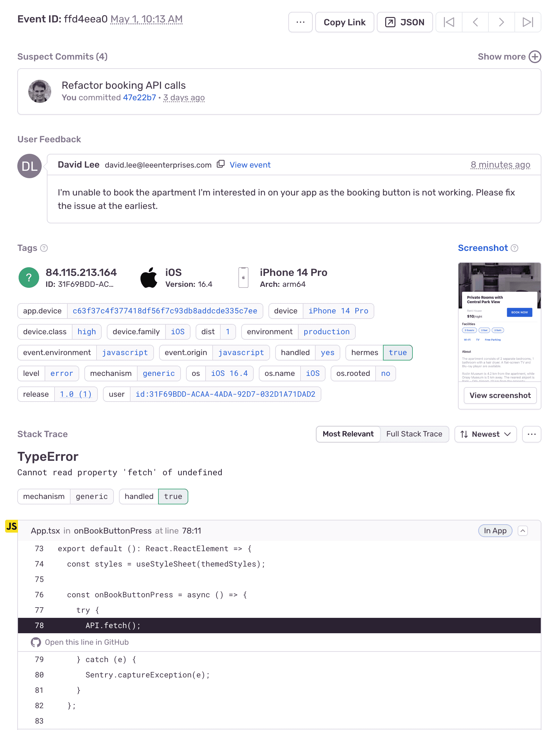The width and height of the screenshot is (560, 730).
Task: Open event JSON in new tab
Action: 405,22
